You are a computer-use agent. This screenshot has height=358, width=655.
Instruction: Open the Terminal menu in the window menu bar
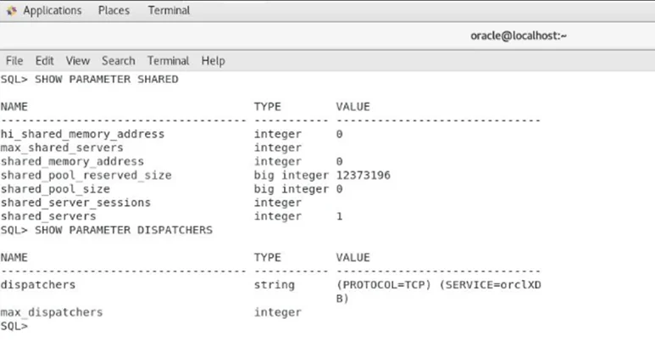[168, 61]
